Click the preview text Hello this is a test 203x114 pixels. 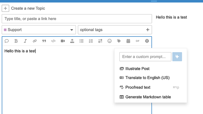click(171, 17)
